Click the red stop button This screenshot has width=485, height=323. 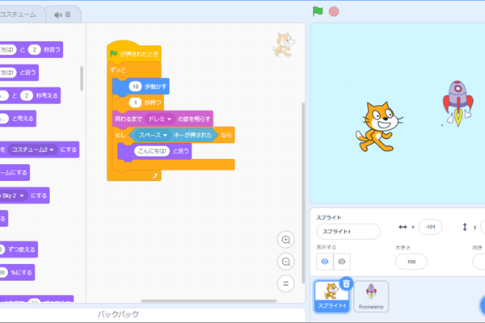coord(334,12)
